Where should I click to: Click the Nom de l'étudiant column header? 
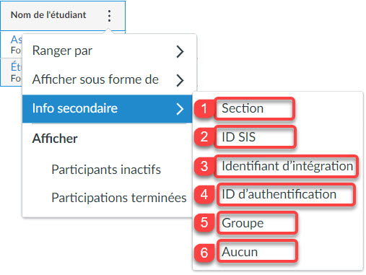(x=48, y=15)
